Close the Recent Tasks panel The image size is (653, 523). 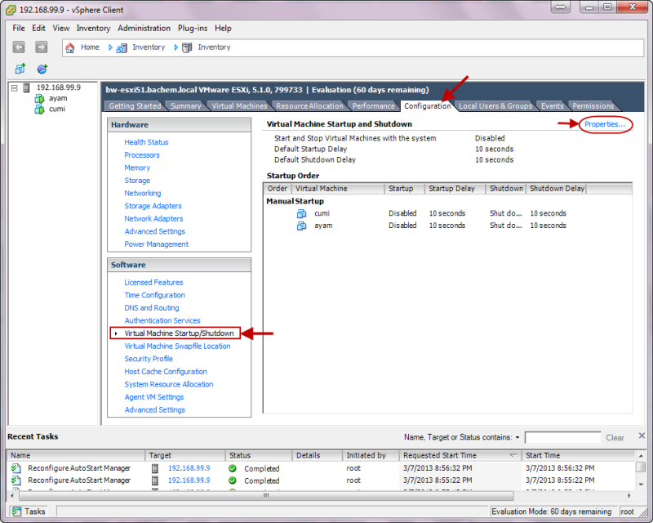642,436
